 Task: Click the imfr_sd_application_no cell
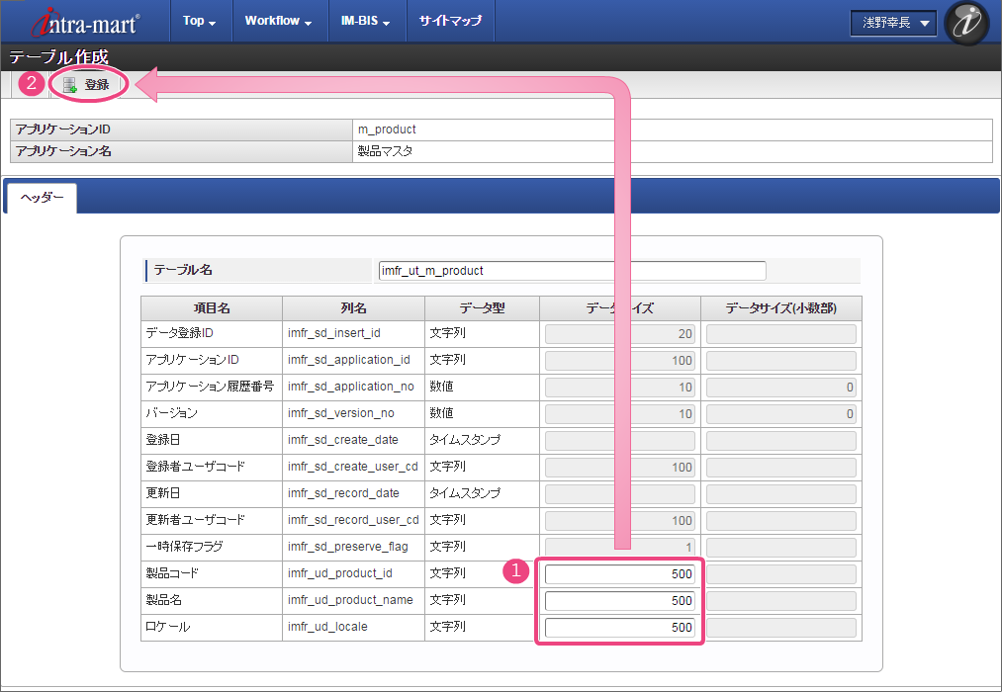pos(351,387)
